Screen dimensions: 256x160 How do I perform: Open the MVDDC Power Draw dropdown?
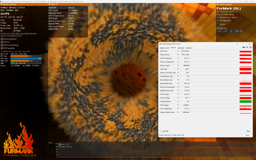tap(178, 91)
